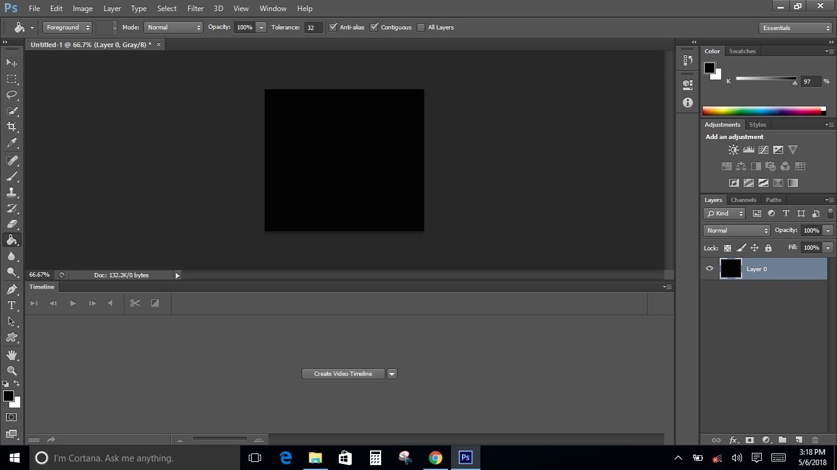
Task: Select the Eraser tool
Action: click(x=12, y=224)
